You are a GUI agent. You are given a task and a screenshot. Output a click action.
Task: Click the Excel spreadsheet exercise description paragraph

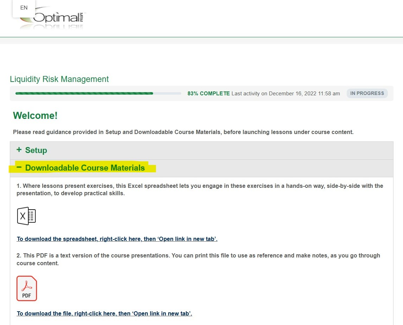point(200,190)
